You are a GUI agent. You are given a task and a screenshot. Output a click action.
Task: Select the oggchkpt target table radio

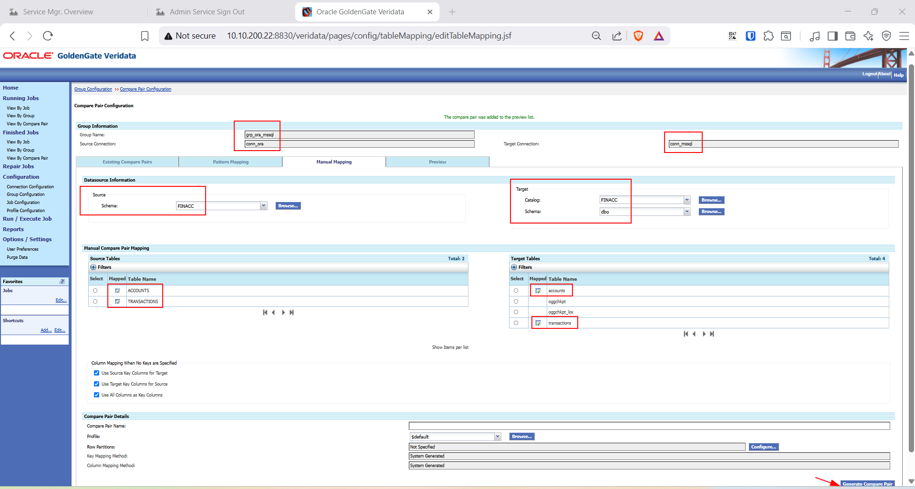tap(516, 302)
